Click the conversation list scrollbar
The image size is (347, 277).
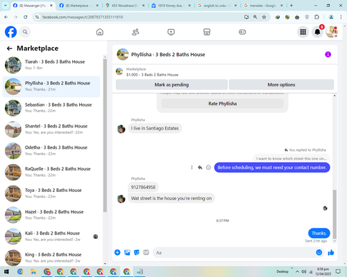point(105,135)
